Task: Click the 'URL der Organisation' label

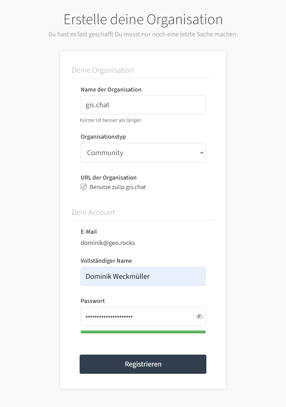Action: pos(109,177)
